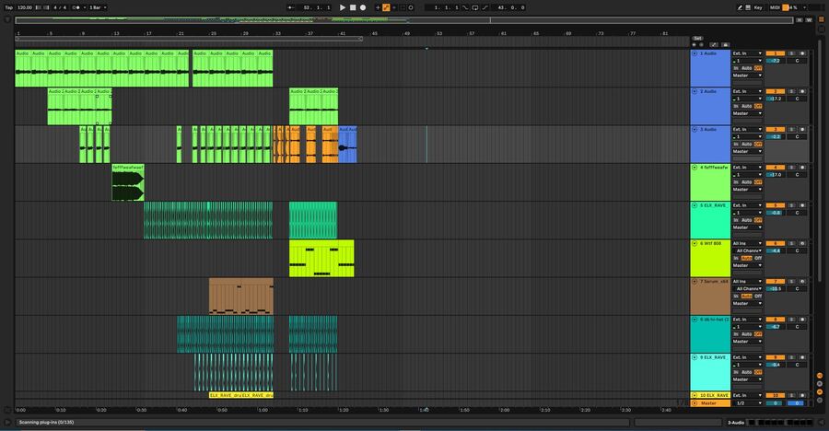This screenshot has width=829, height=431.
Task: Select the blue clip on 3 Audio track
Action: 347,145
